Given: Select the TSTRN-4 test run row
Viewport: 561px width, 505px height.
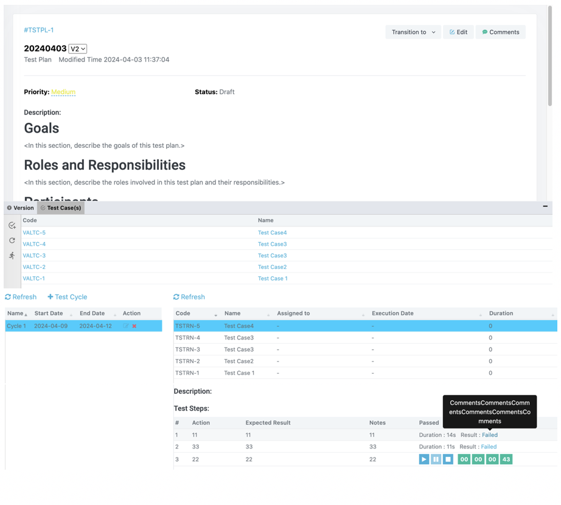Looking at the screenshot, I should pos(365,338).
